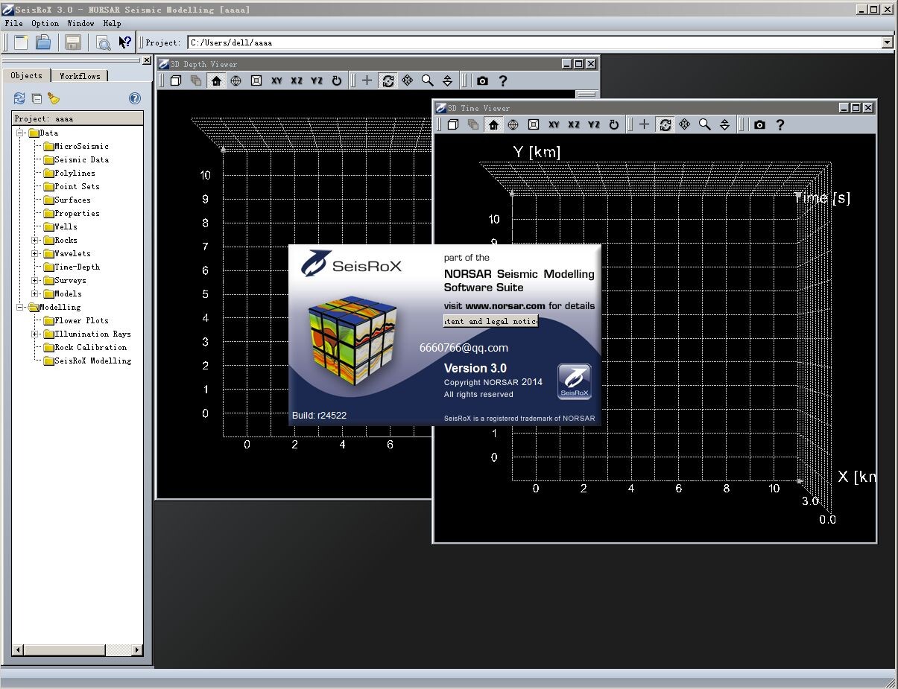Viewport: 898px width, 689px height.
Task: Click the globe icon in Time Viewer
Action: (x=513, y=124)
